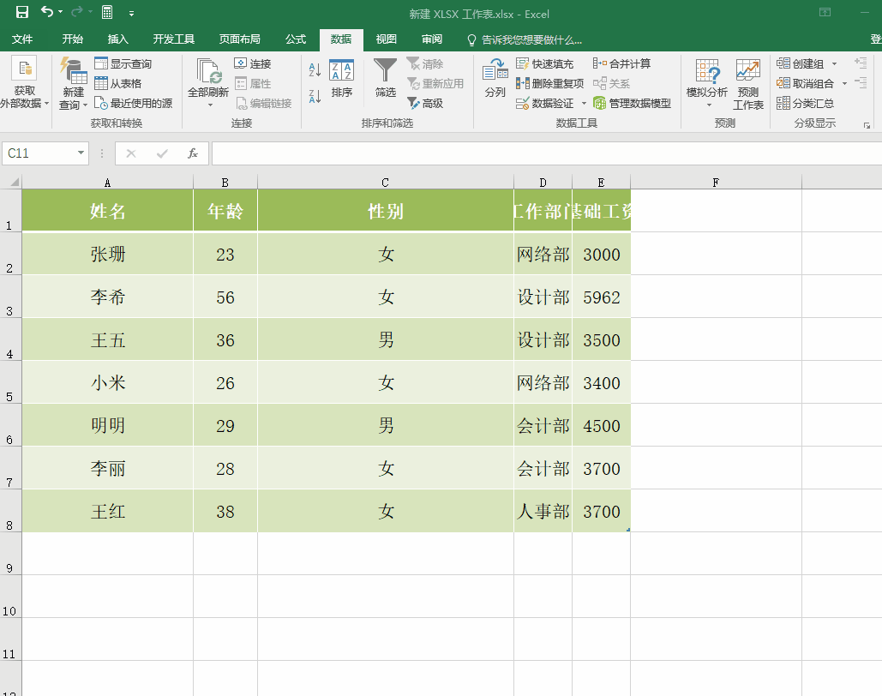Click the insert function fx icon
This screenshot has width=882, height=696.
192,153
